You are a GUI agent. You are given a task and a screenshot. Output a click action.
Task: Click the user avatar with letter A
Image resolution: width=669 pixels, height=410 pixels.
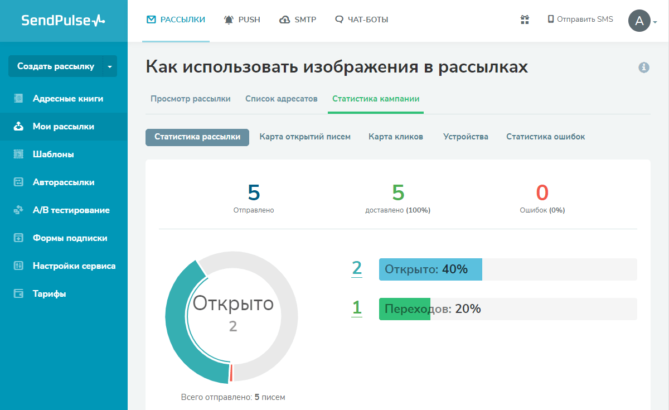(x=639, y=21)
